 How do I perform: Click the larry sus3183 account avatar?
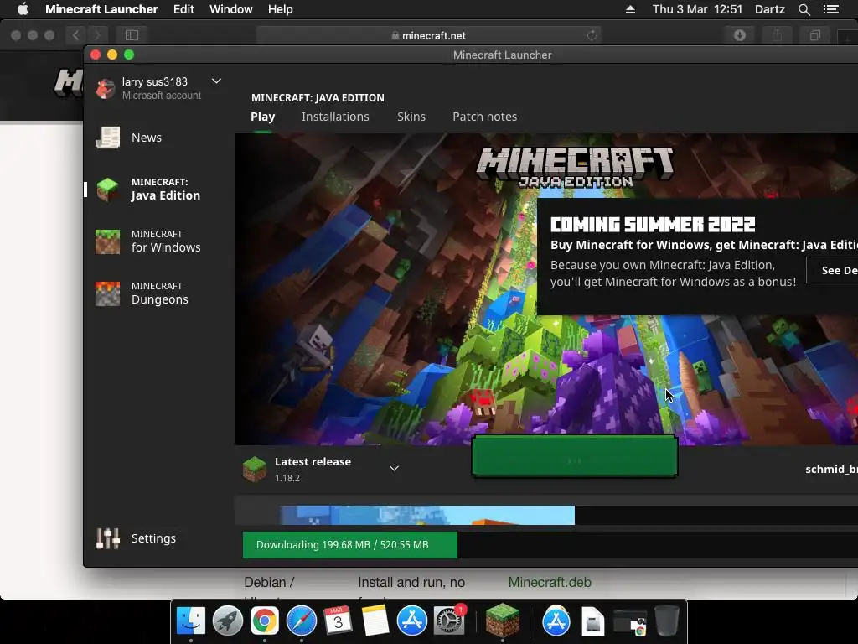coord(106,88)
